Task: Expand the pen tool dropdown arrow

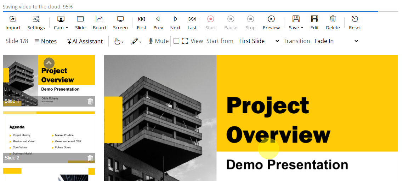Action: click(140, 42)
